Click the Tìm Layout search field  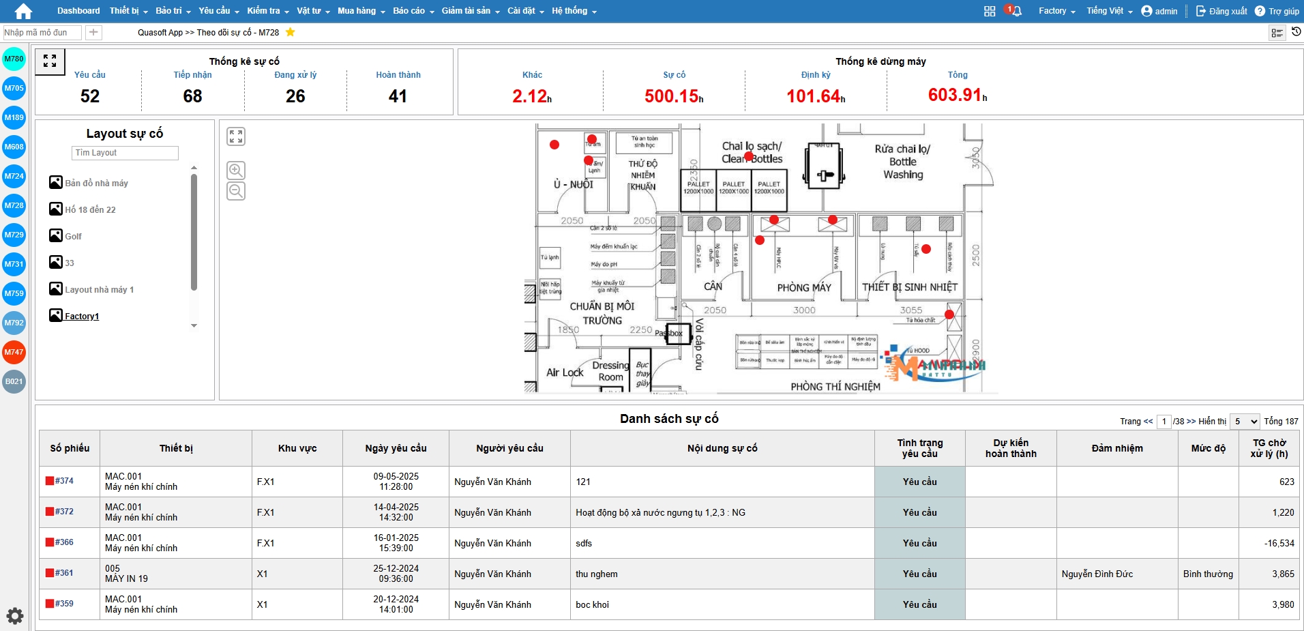coord(125,153)
